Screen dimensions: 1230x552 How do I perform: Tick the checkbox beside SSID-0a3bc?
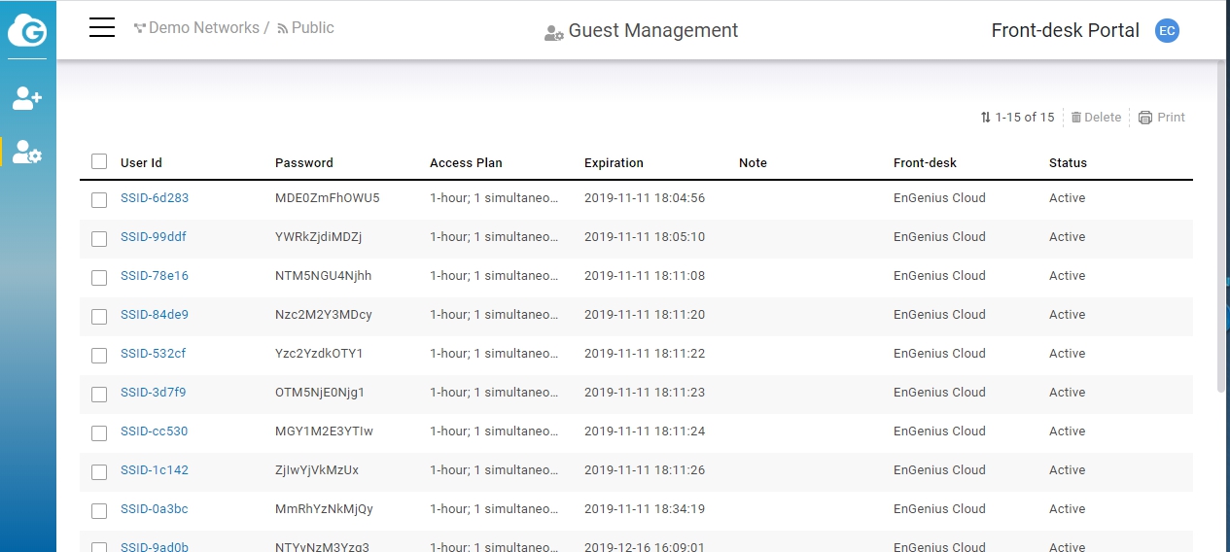[99, 510]
